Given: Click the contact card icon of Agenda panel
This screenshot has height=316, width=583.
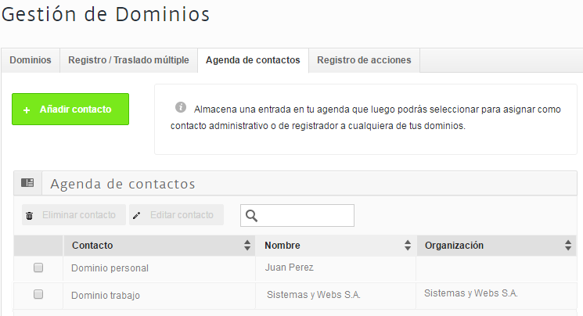Looking at the screenshot, I should tap(27, 183).
